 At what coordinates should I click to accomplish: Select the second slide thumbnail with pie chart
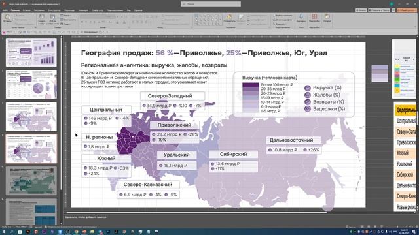pos(31,84)
